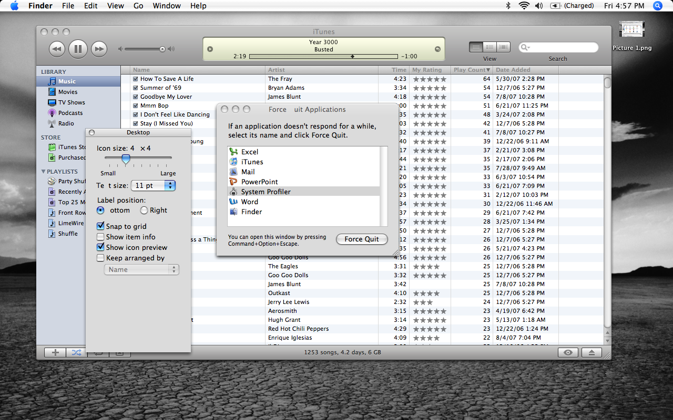Click the eject disc button in iTunes

[592, 352]
